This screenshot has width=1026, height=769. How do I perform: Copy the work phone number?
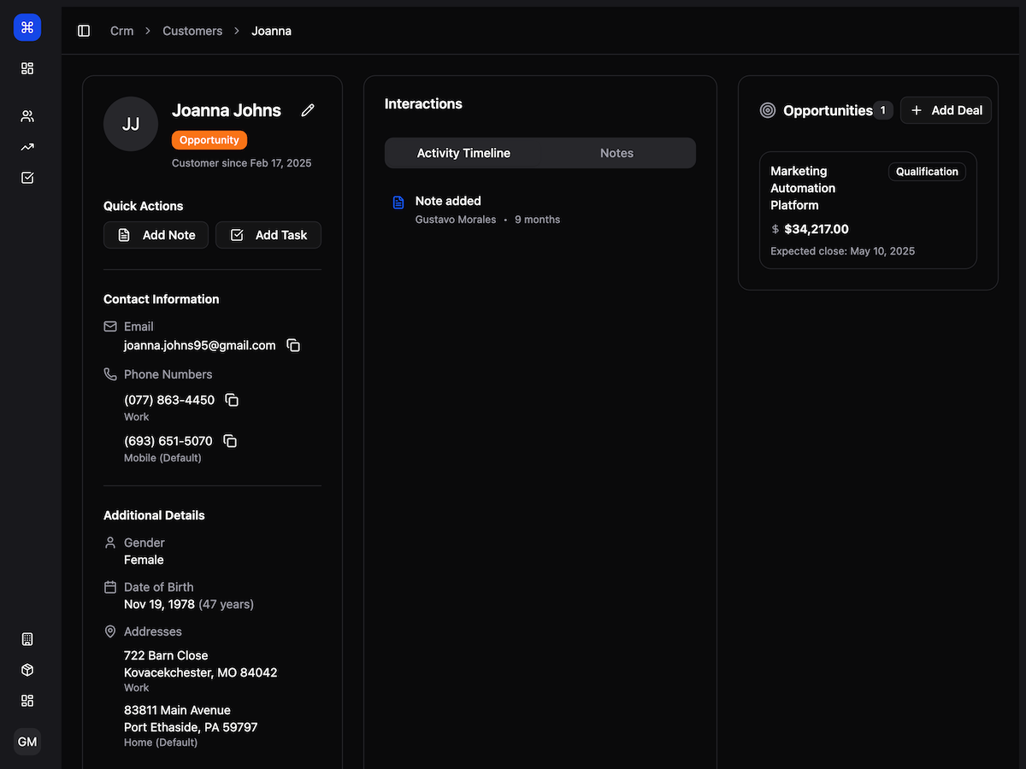coord(231,399)
